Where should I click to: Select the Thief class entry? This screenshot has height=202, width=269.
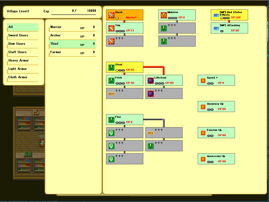click(x=72, y=44)
